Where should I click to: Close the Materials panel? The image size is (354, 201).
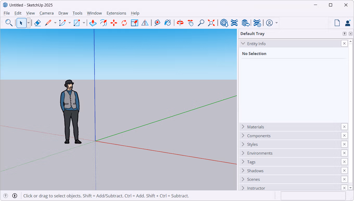coord(344,127)
